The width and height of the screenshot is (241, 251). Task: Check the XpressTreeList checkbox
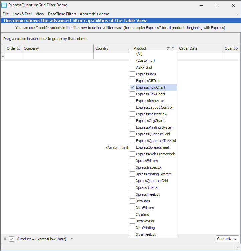tap(132, 194)
